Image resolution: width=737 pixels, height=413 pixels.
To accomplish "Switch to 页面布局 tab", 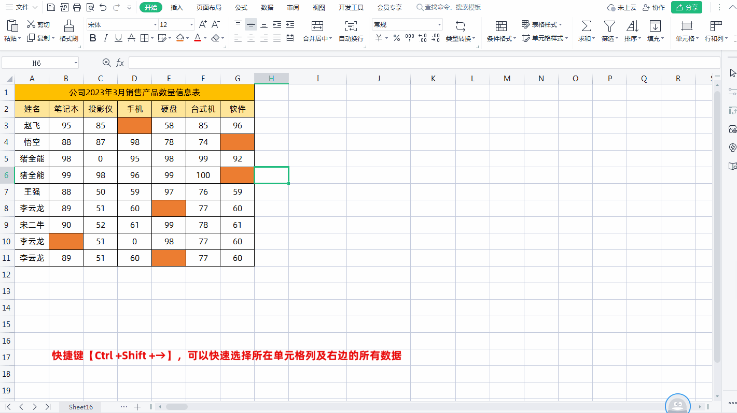I will point(209,7).
